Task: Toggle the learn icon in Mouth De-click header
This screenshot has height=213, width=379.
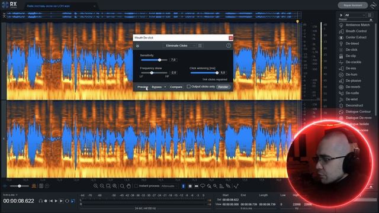Action: tap(137, 46)
